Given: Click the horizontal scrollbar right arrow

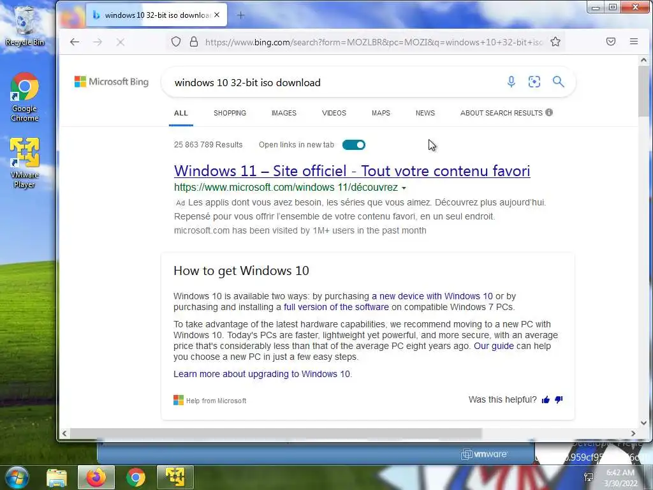Looking at the screenshot, I should [x=633, y=433].
